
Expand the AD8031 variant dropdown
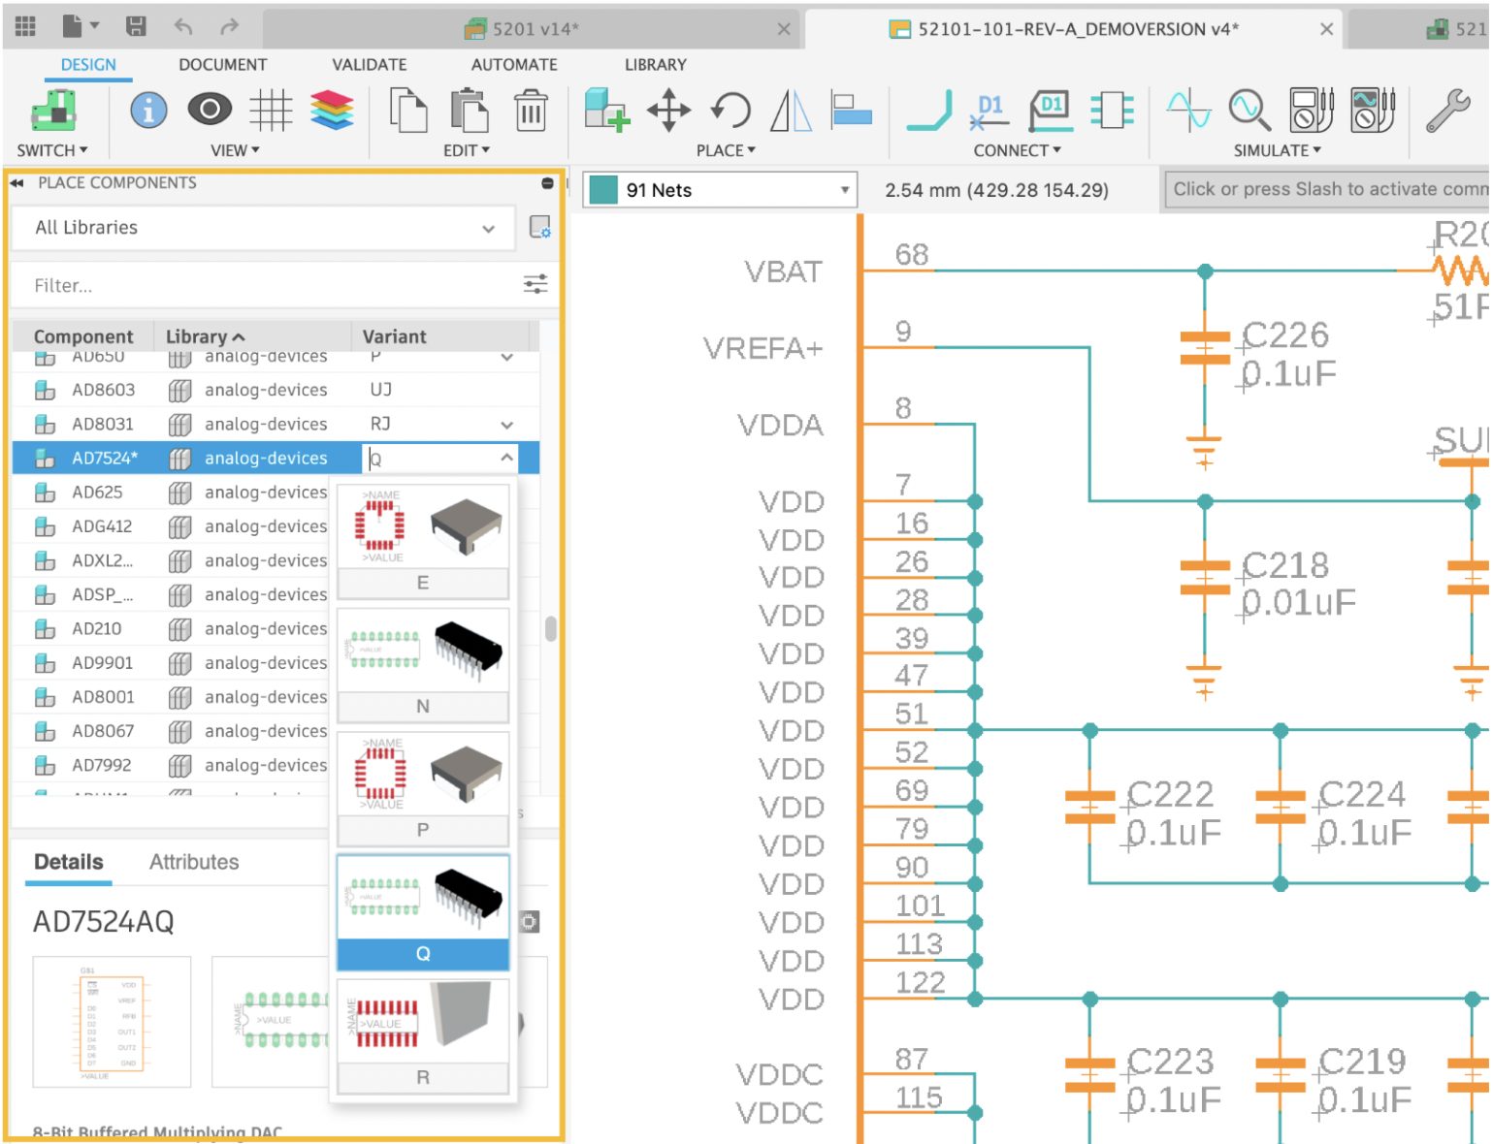coord(506,425)
